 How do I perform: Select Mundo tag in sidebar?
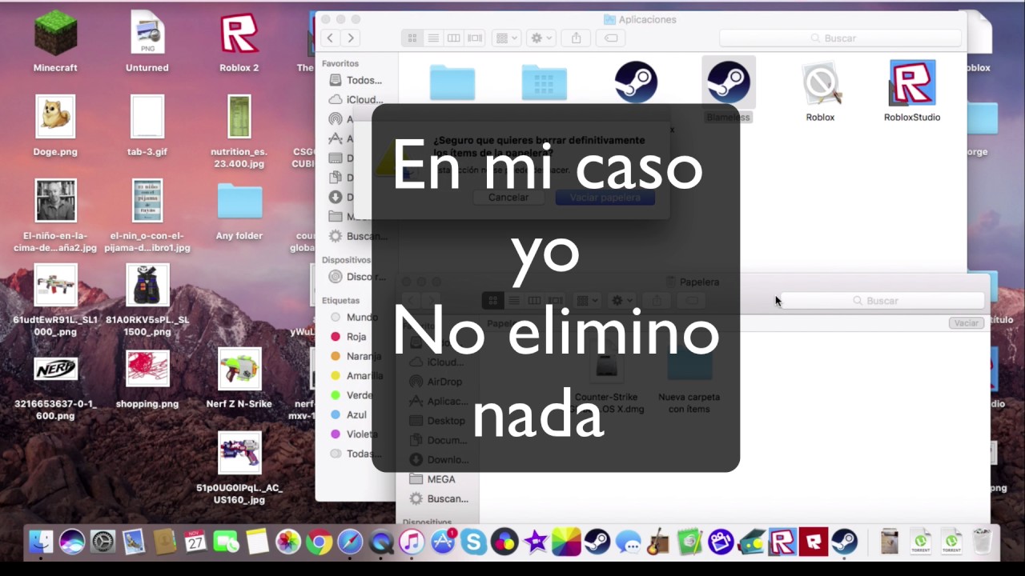click(x=355, y=318)
